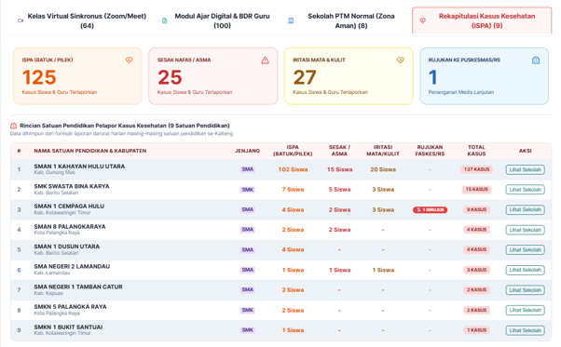
Task: Click school name SMKN 5 PALANGKA RAYA
Action: click(71, 307)
